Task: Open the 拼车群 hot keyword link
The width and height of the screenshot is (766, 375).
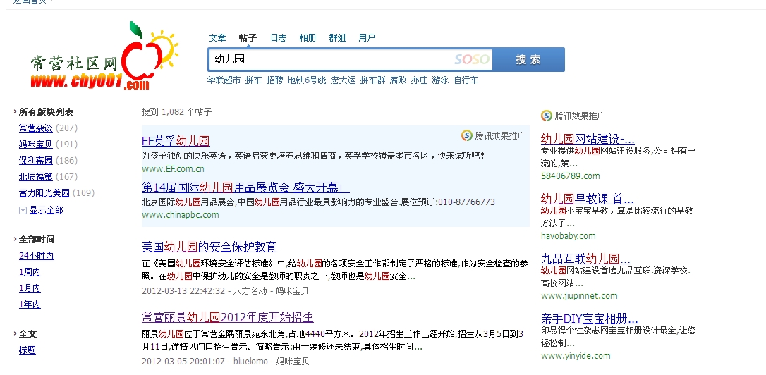Action: [372, 80]
